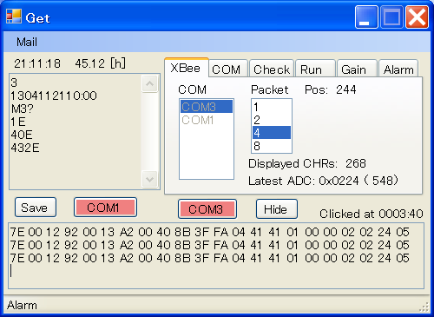Open the Check tab
The height and width of the screenshot is (317, 434).
(272, 69)
